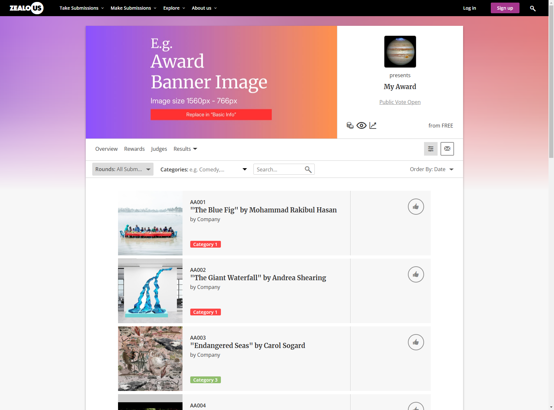This screenshot has width=554, height=410.
Task: Click the award banner image
Action: click(212, 82)
